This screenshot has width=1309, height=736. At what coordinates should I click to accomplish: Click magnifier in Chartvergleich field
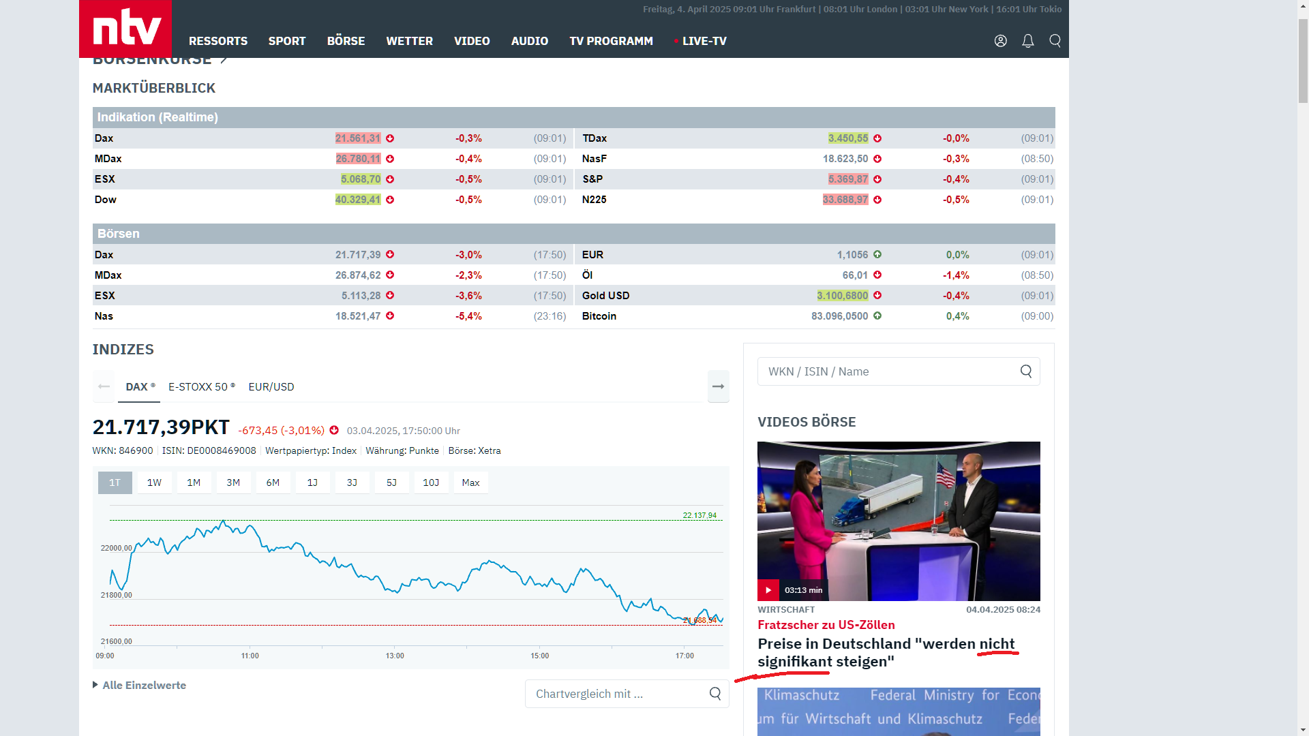click(714, 694)
